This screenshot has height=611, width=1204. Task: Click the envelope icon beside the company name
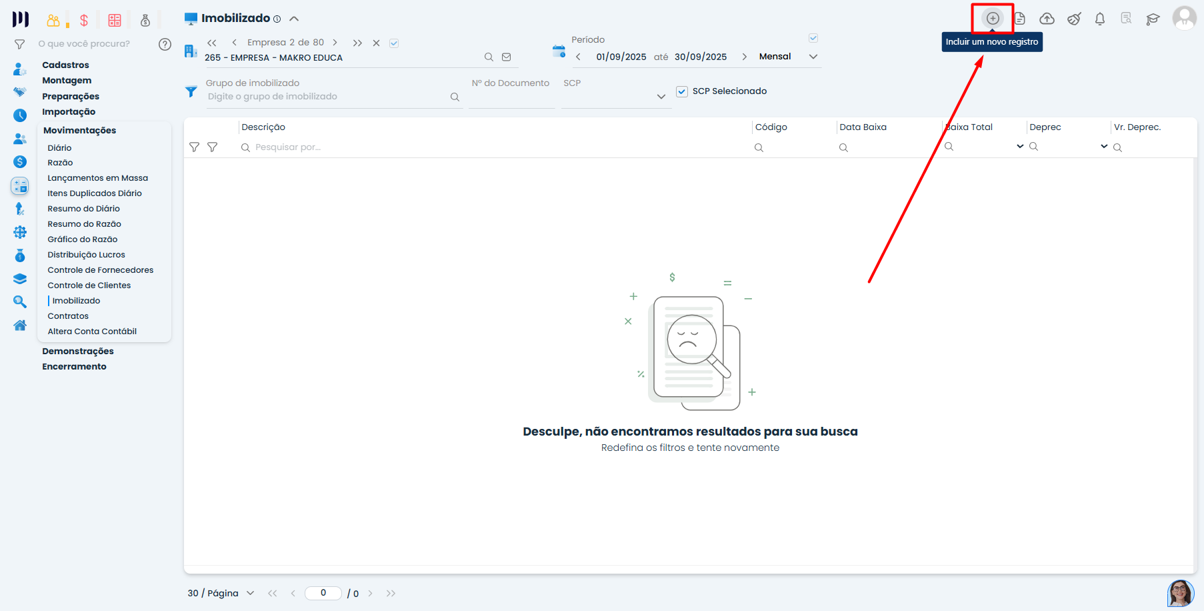(x=507, y=57)
